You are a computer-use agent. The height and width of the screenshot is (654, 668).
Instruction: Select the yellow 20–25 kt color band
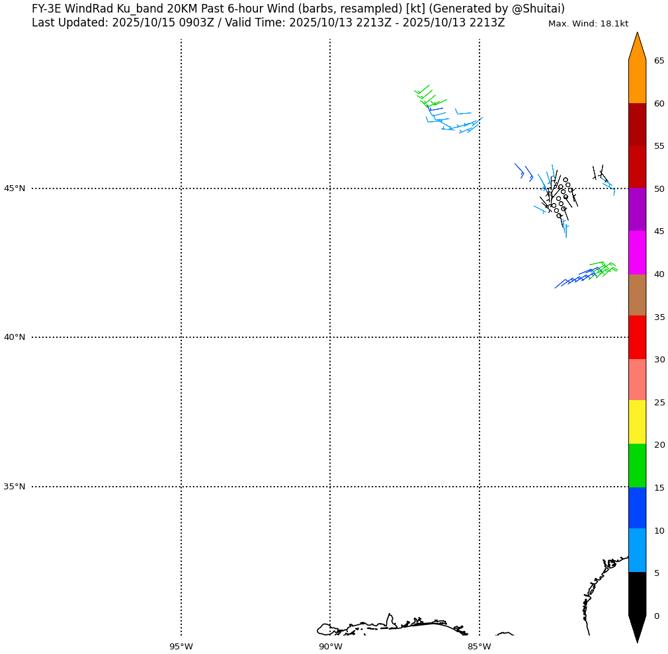(x=637, y=422)
